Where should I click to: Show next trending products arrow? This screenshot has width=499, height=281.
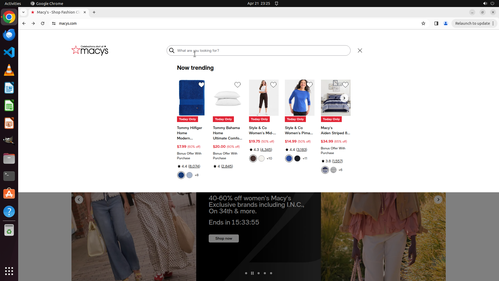[x=344, y=98]
